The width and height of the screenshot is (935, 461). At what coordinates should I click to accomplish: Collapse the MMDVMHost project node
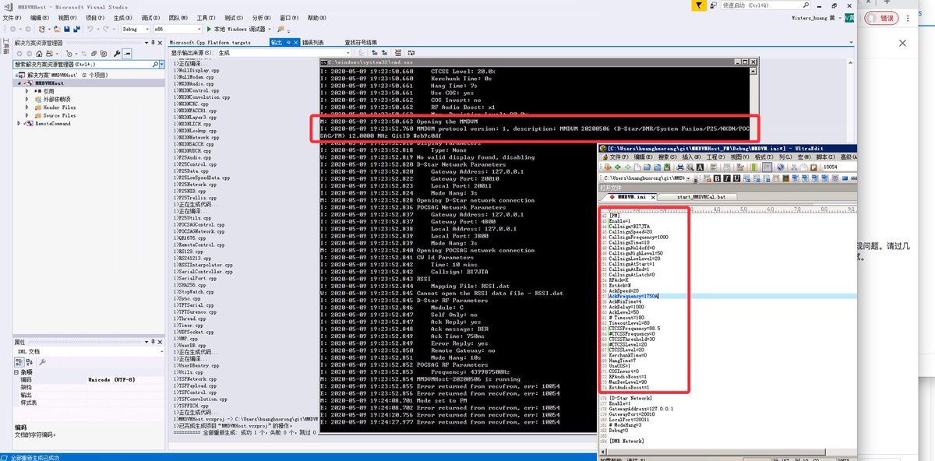pyautogui.click(x=17, y=81)
